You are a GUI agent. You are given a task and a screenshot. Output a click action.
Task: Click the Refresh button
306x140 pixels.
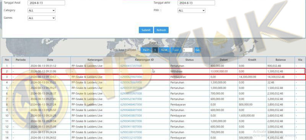point(161,30)
